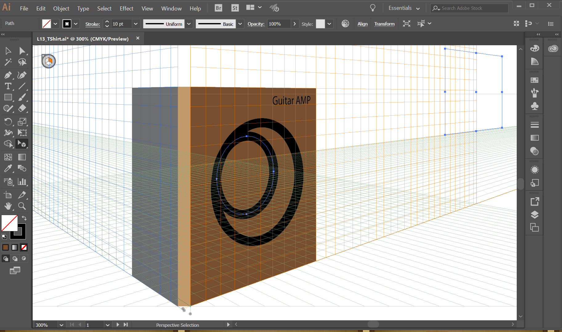This screenshot has height=332, width=562.
Task: Set stroke color to None
Action: click(x=24, y=247)
